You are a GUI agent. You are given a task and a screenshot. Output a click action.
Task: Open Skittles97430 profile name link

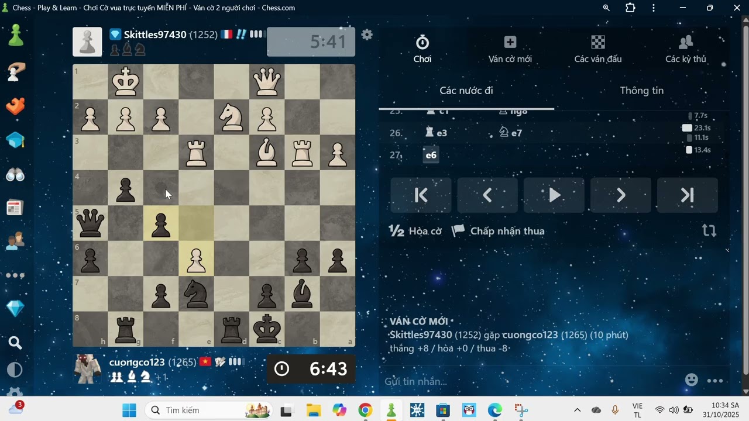pos(155,34)
